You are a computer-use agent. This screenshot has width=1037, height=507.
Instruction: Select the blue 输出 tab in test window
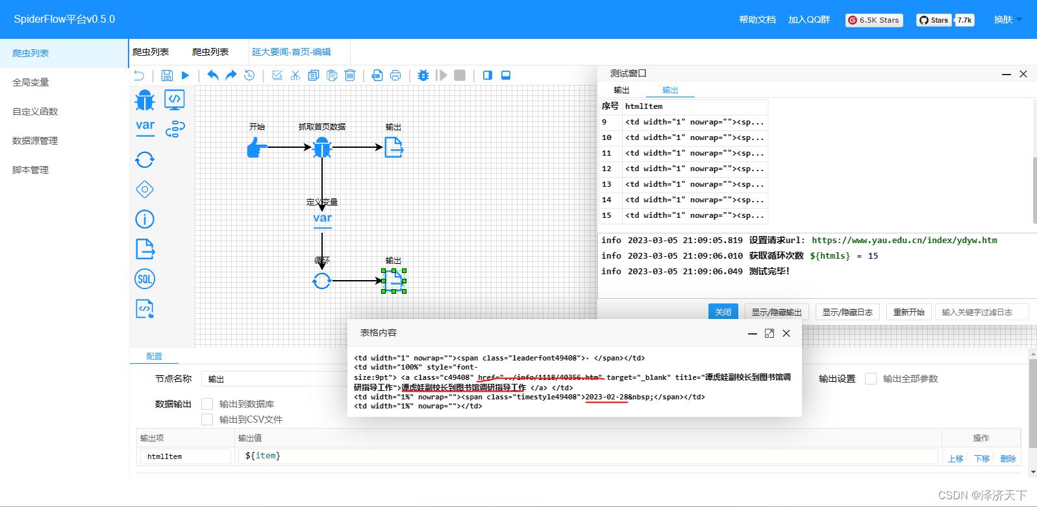click(670, 90)
